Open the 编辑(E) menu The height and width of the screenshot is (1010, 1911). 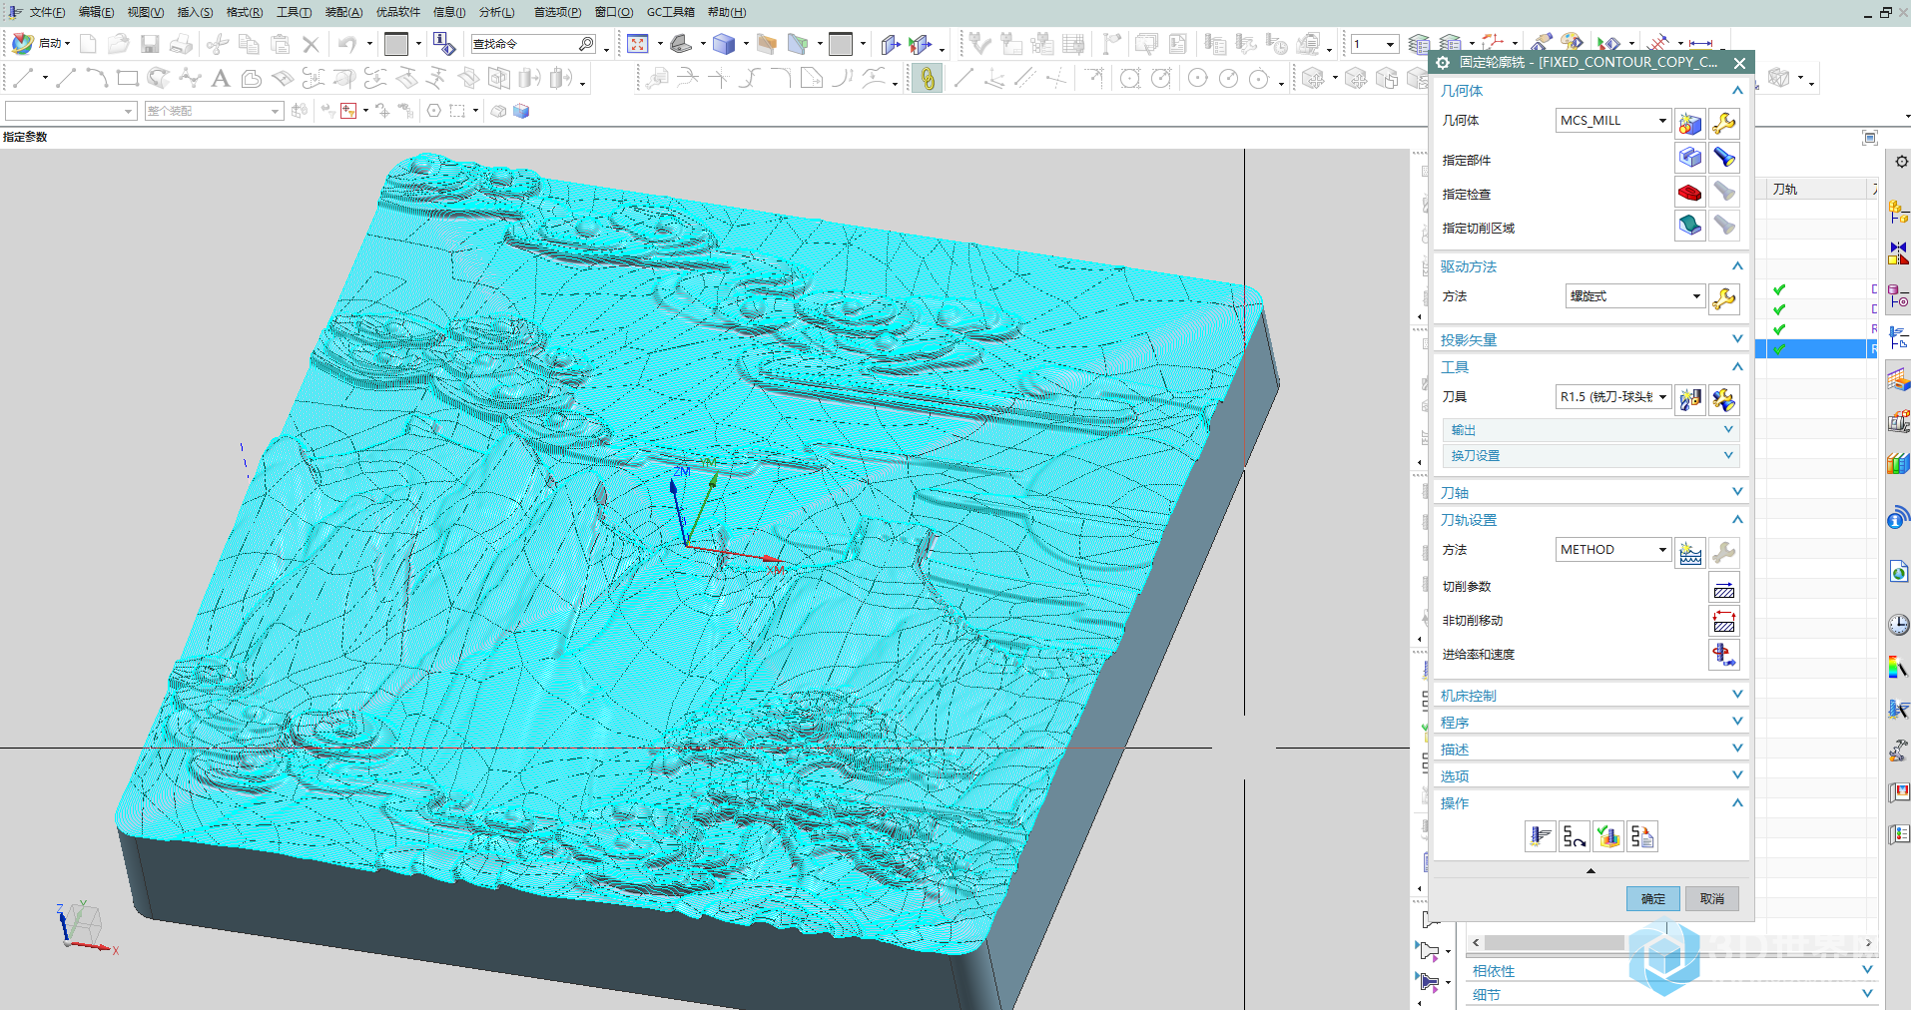(x=96, y=12)
